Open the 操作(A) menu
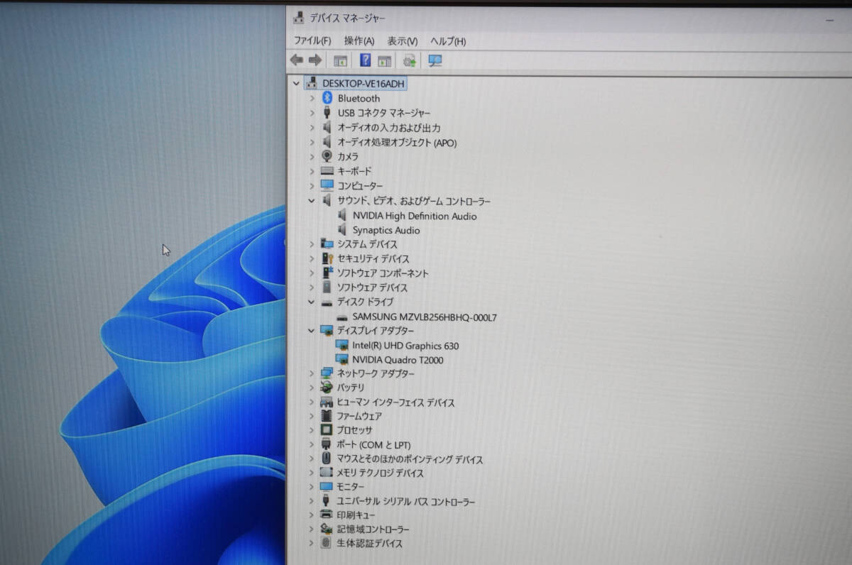This screenshot has width=852, height=565. [x=359, y=41]
